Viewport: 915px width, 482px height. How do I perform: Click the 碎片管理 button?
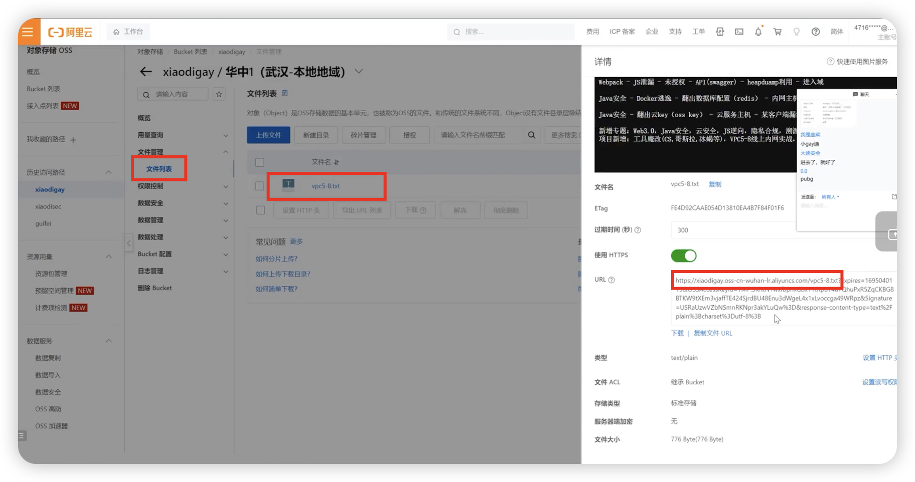(x=364, y=135)
